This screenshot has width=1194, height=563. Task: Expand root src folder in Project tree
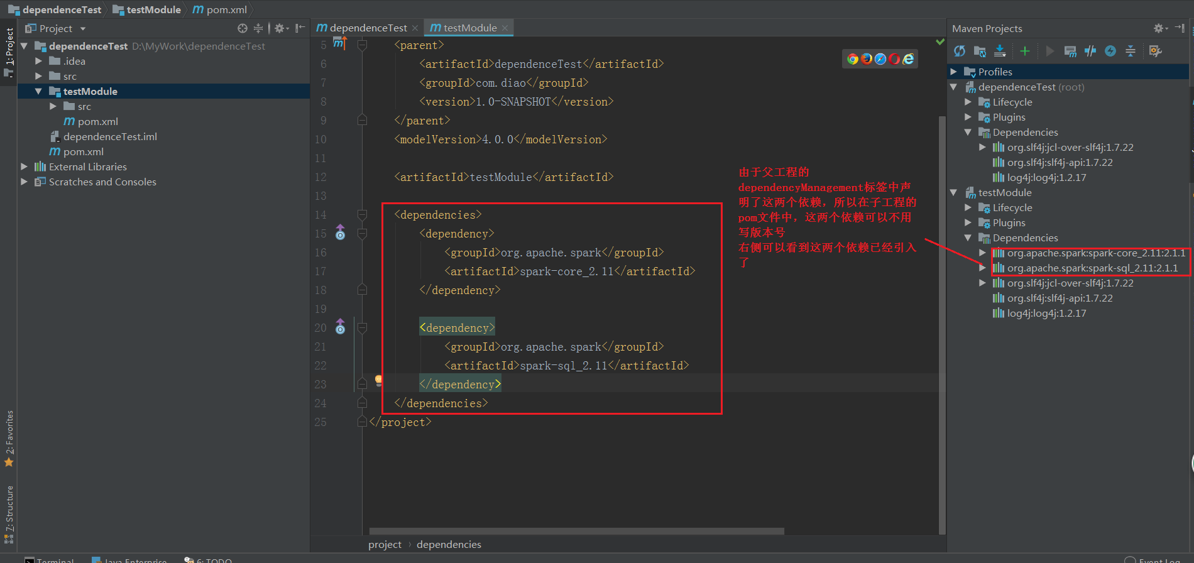38,76
